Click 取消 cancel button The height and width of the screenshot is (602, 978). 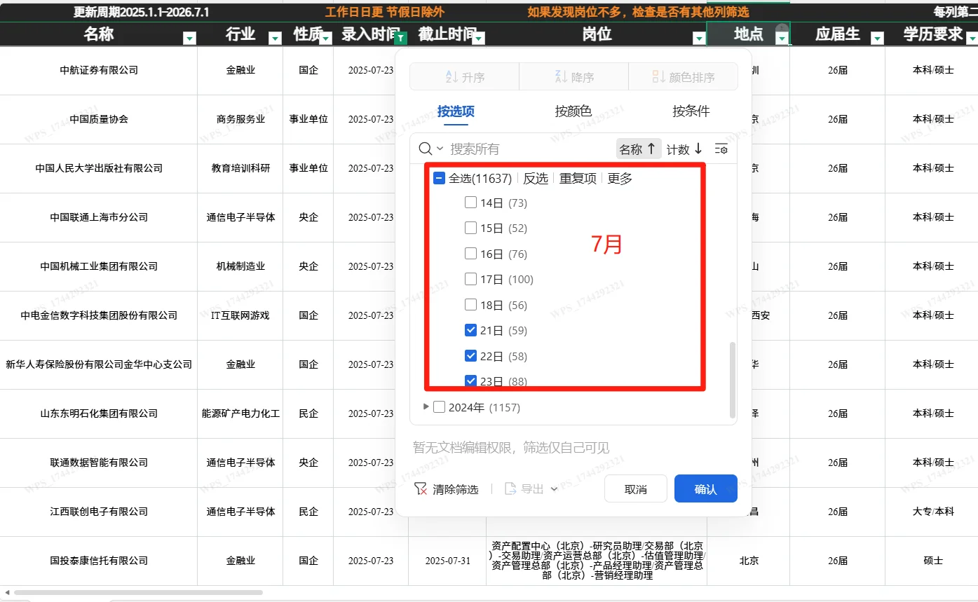635,488
